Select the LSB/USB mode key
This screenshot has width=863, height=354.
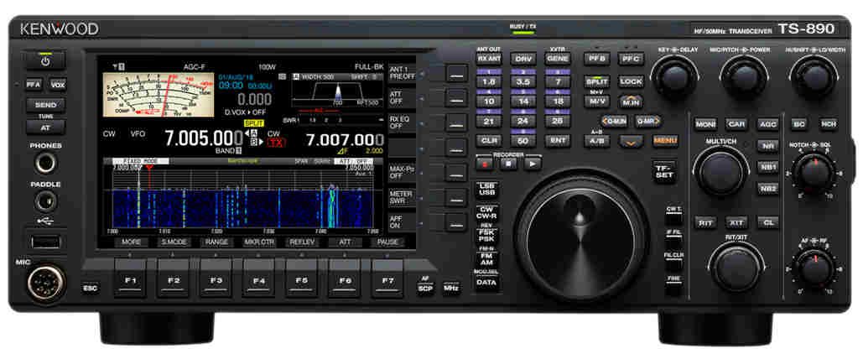(486, 189)
